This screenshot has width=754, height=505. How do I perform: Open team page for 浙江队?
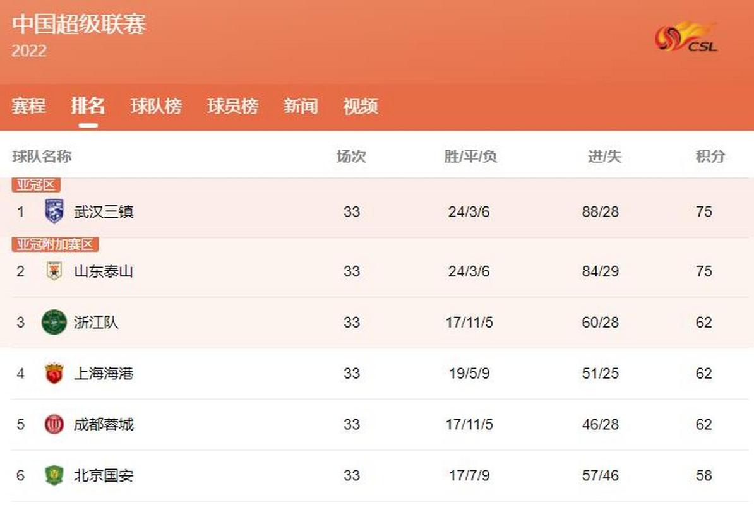tap(96, 322)
